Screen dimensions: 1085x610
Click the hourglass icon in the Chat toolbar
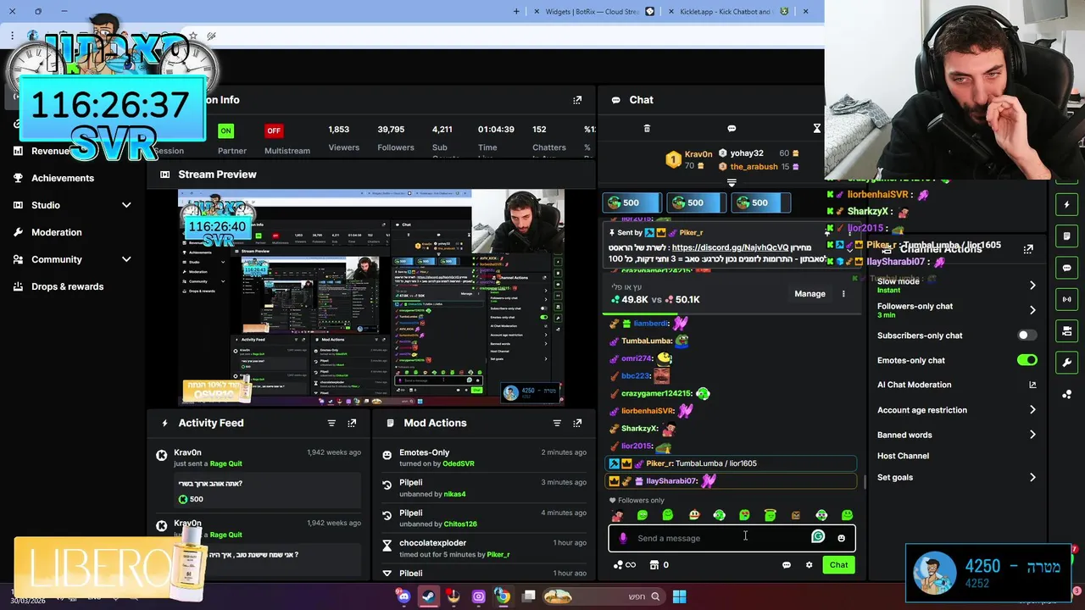tap(816, 129)
